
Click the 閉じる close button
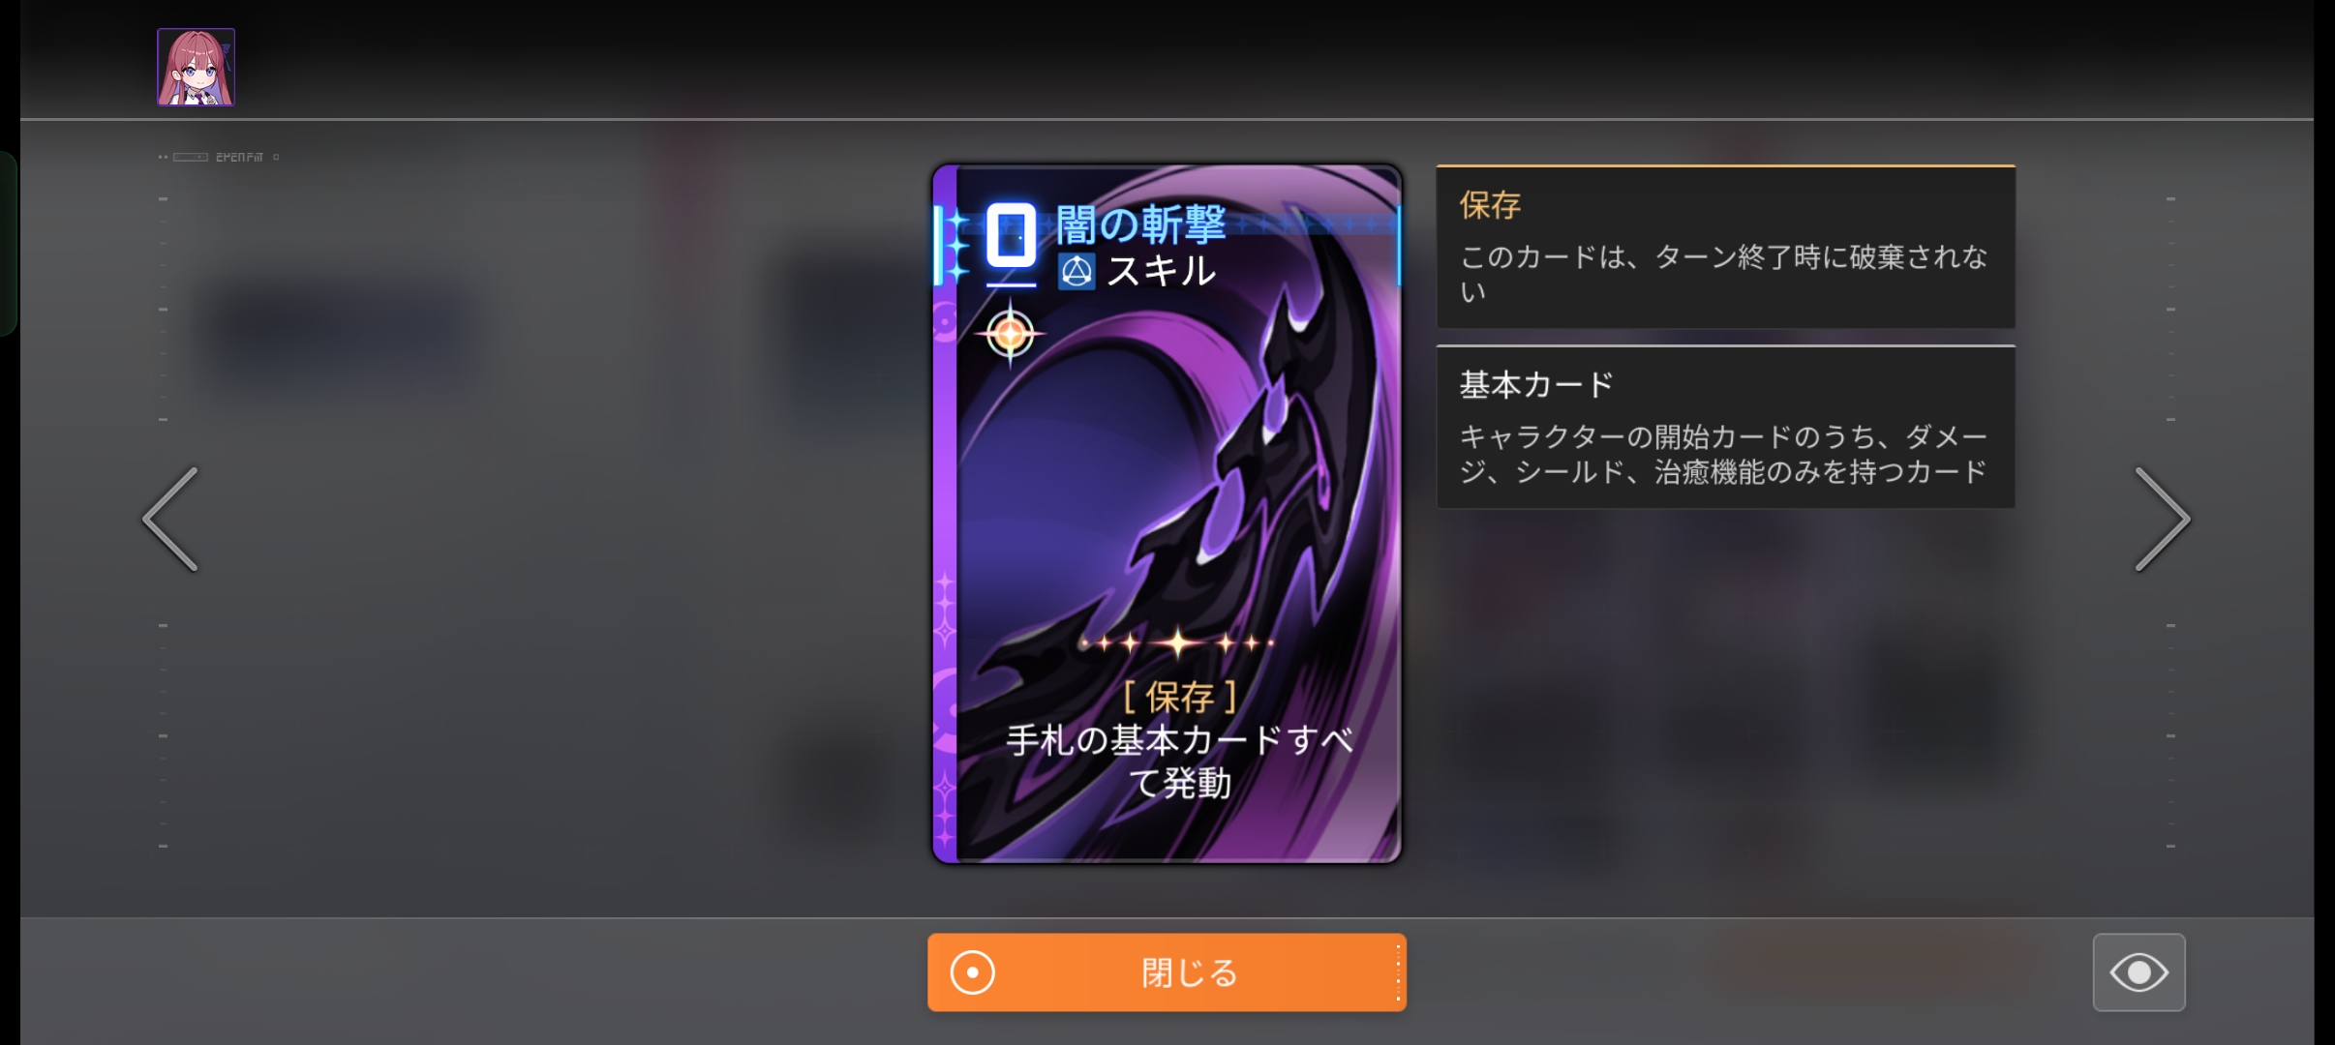(1167, 972)
